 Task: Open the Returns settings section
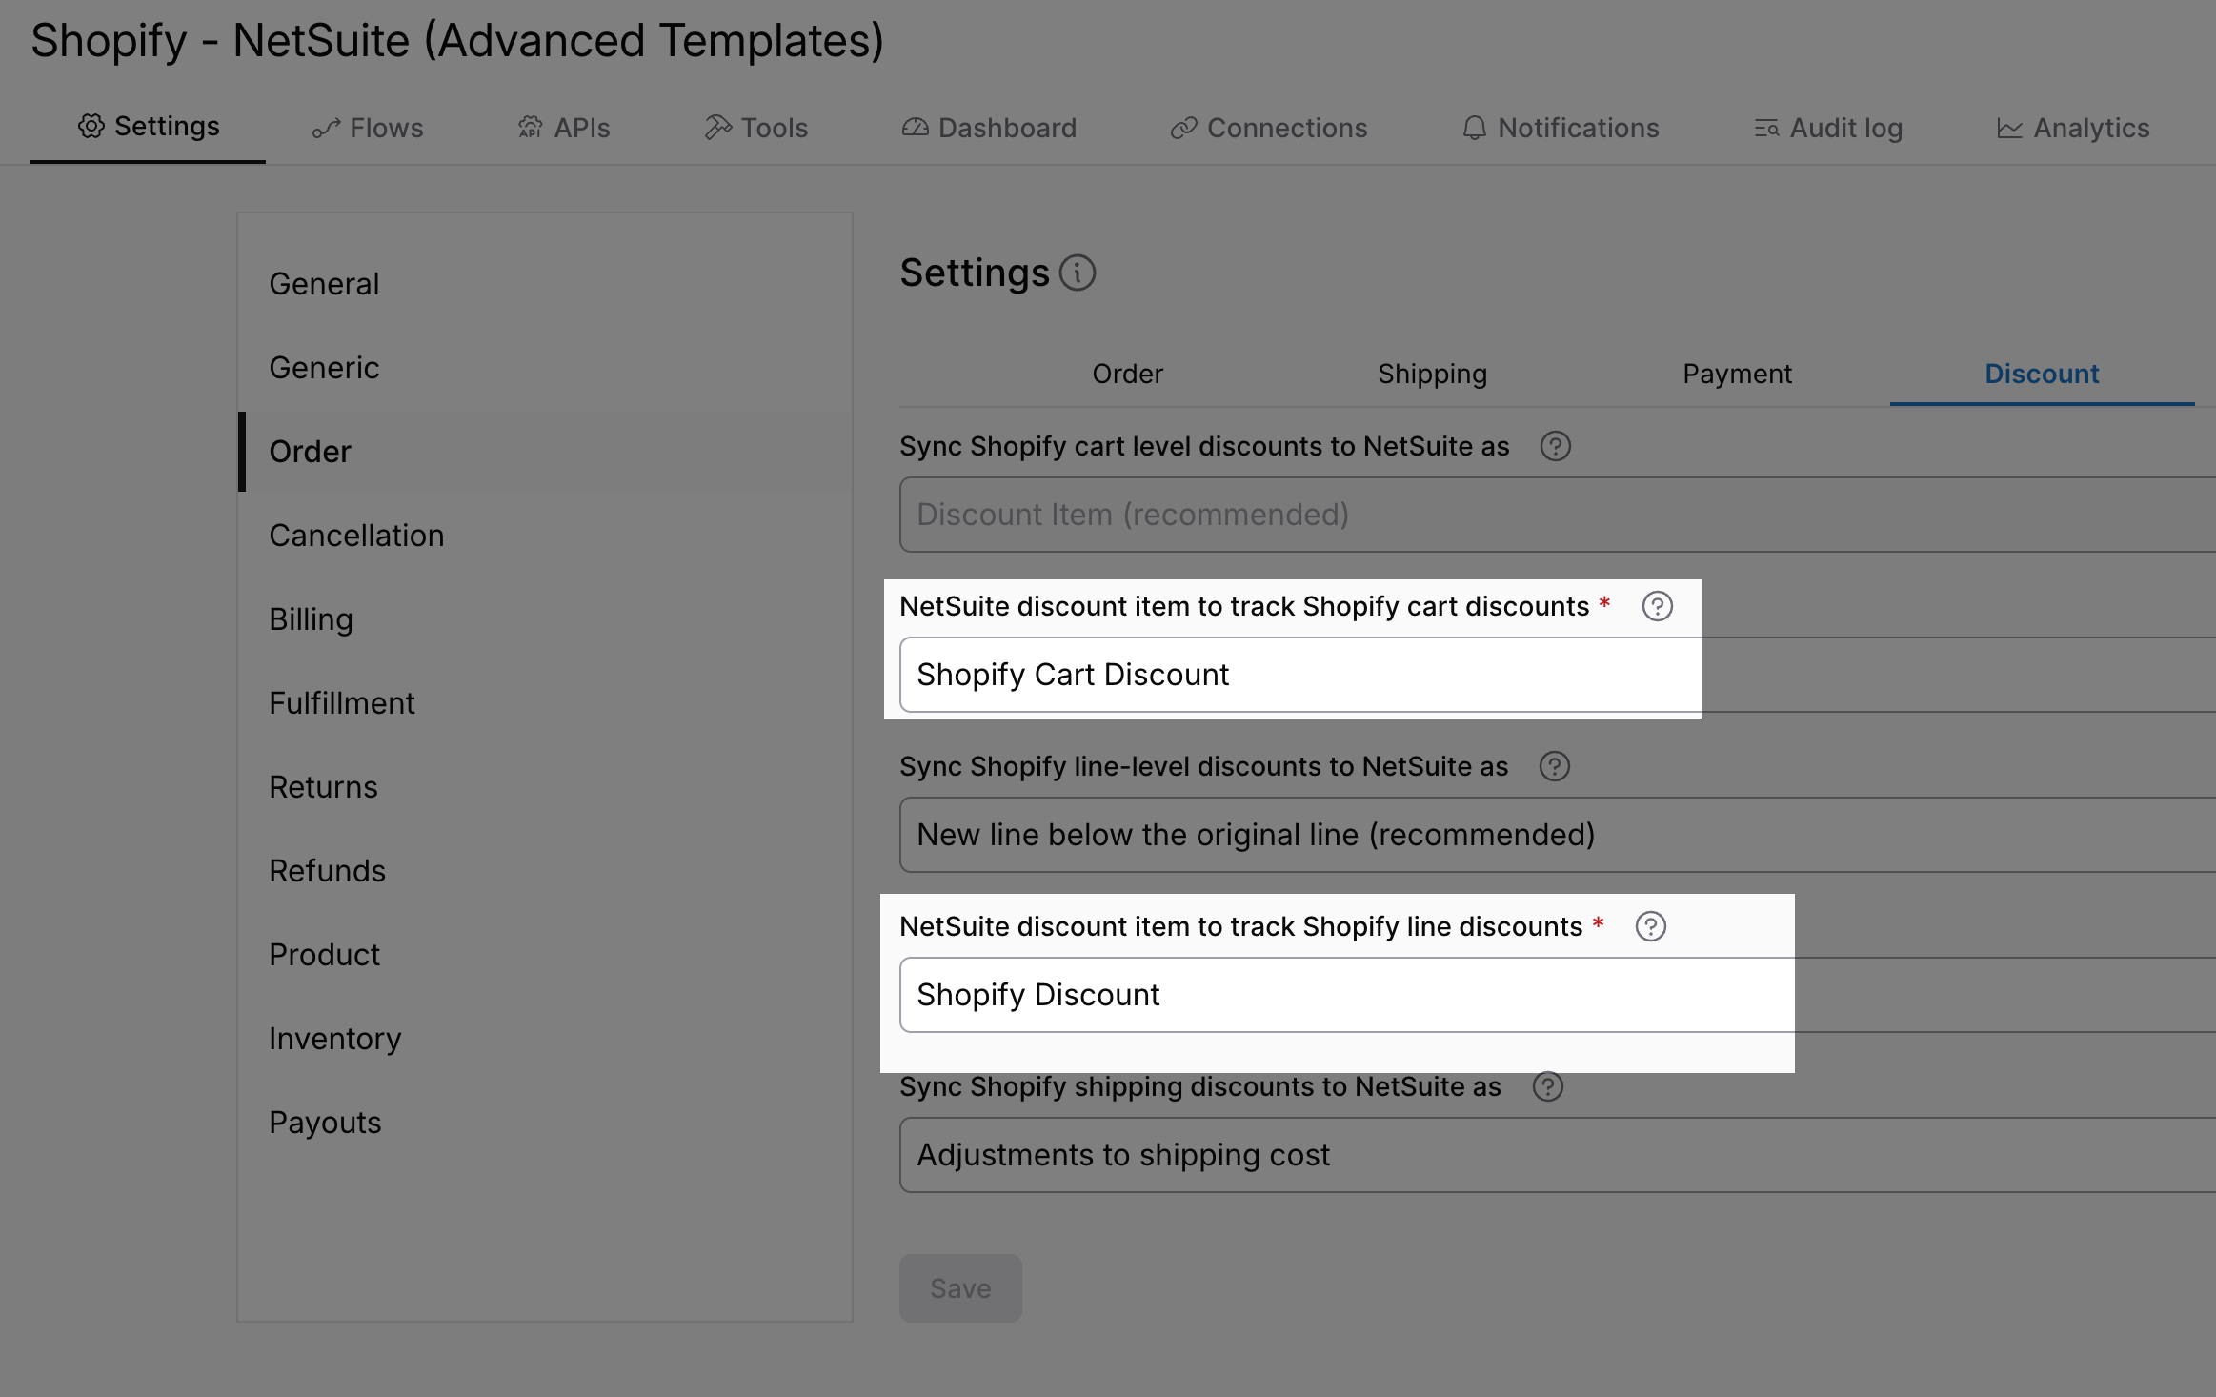click(545, 787)
